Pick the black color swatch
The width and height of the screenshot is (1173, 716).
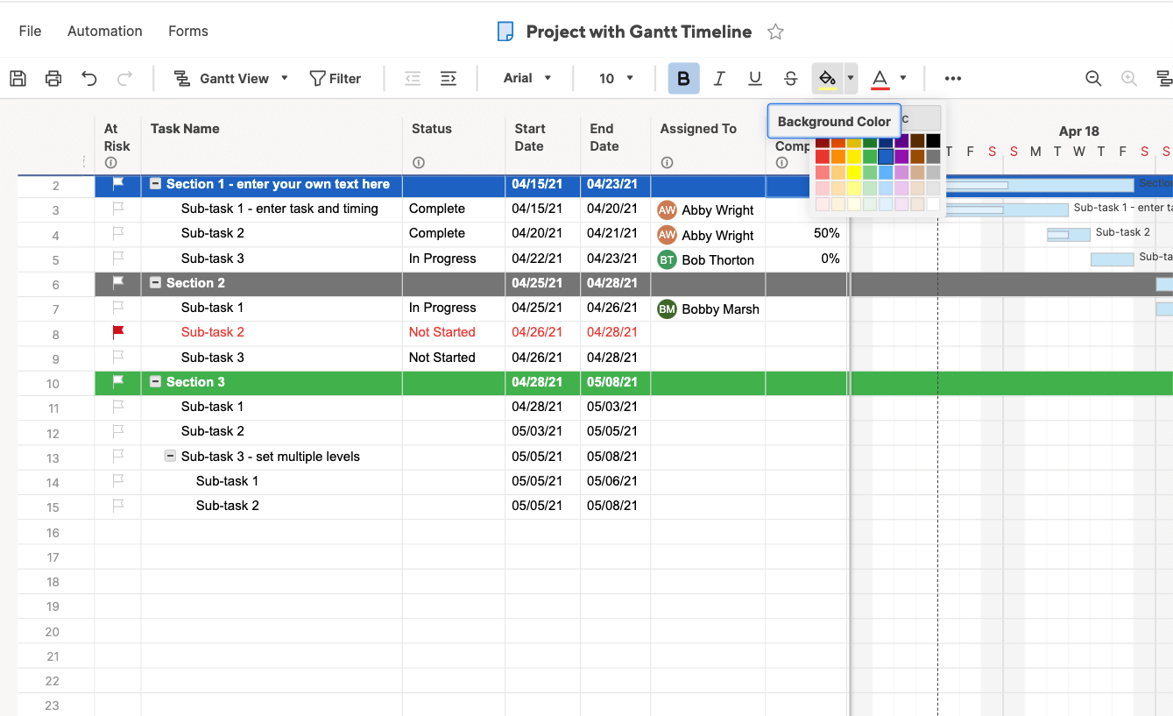tap(933, 141)
